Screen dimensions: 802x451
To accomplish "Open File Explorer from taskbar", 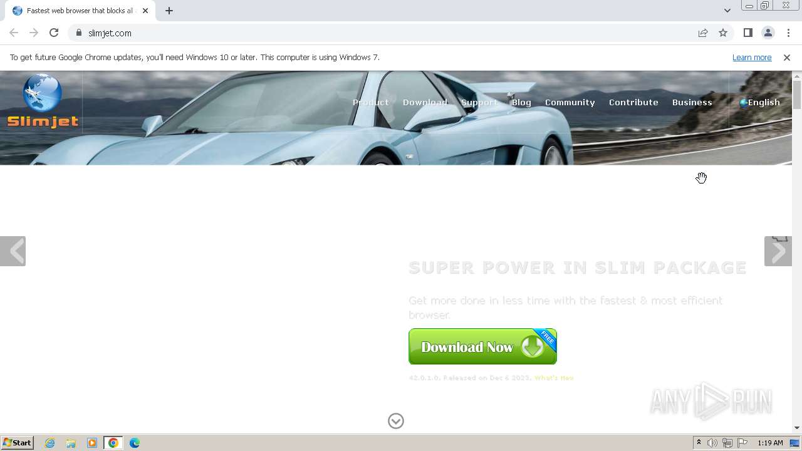I will pos(71,443).
